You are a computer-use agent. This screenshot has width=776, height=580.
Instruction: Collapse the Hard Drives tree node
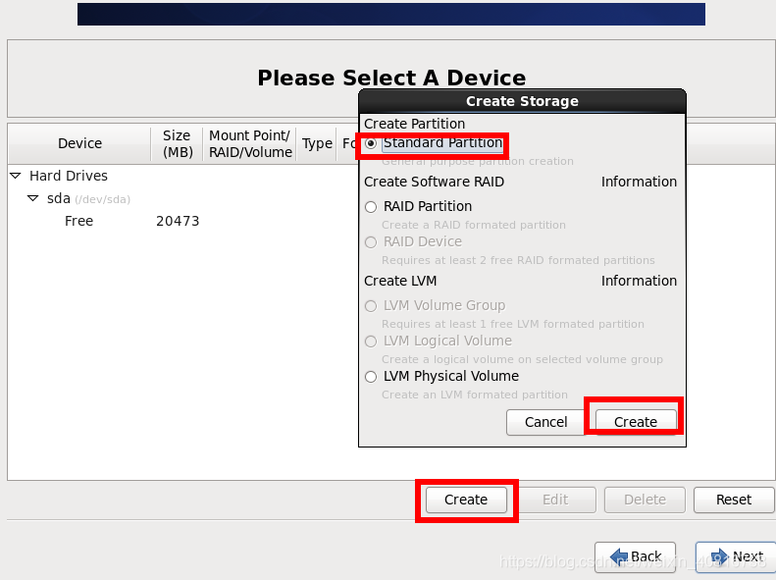tap(16, 176)
